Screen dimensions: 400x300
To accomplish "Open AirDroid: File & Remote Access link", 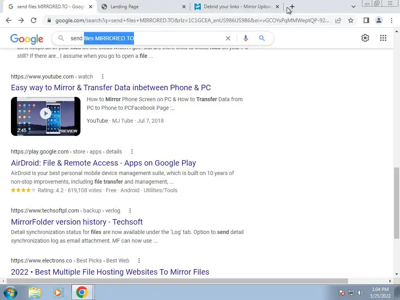I will 103,163.
